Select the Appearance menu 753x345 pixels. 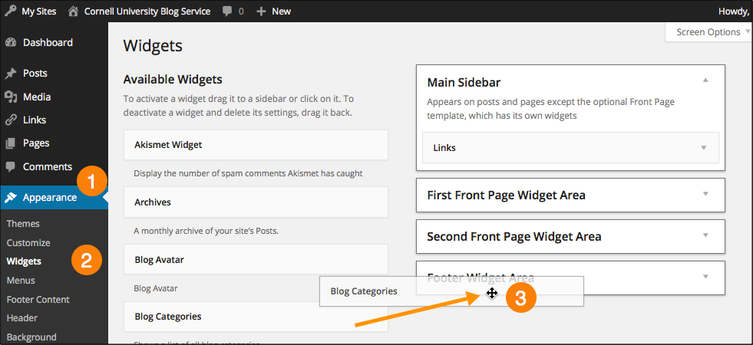(x=50, y=197)
